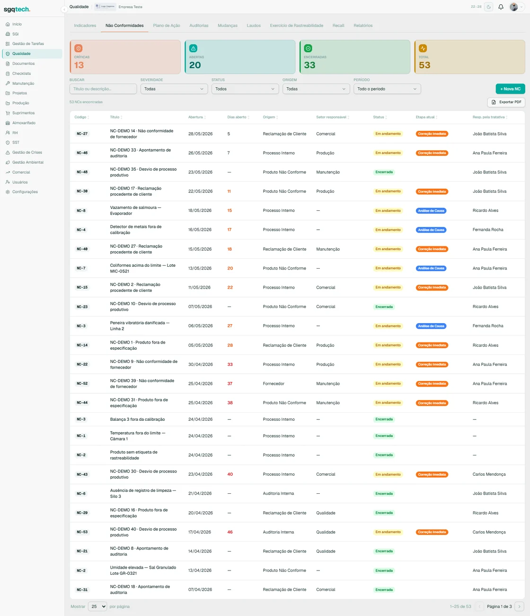The width and height of the screenshot is (530, 616).
Task: Click the Abertas warning icon
Action: (x=193, y=48)
